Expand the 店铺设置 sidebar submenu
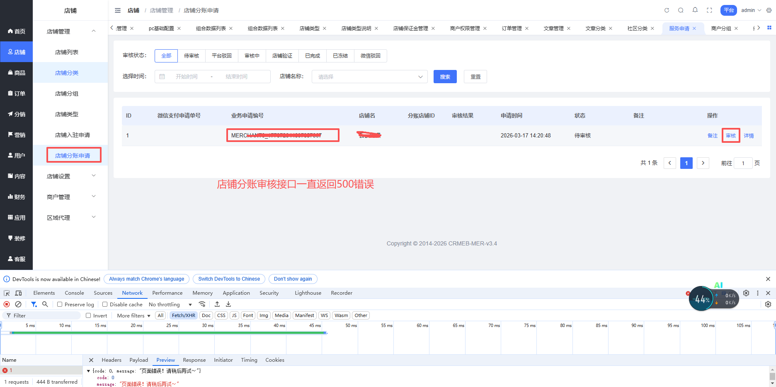The width and height of the screenshot is (776, 387). (x=70, y=176)
